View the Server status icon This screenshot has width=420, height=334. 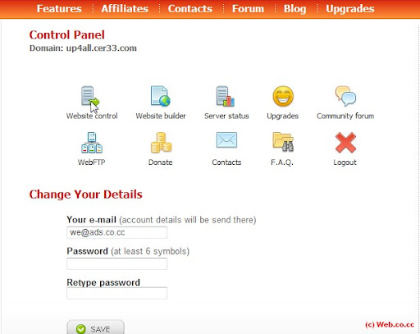coord(225,96)
